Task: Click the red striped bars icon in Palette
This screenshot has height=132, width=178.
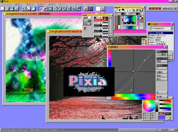Action: point(141,21)
